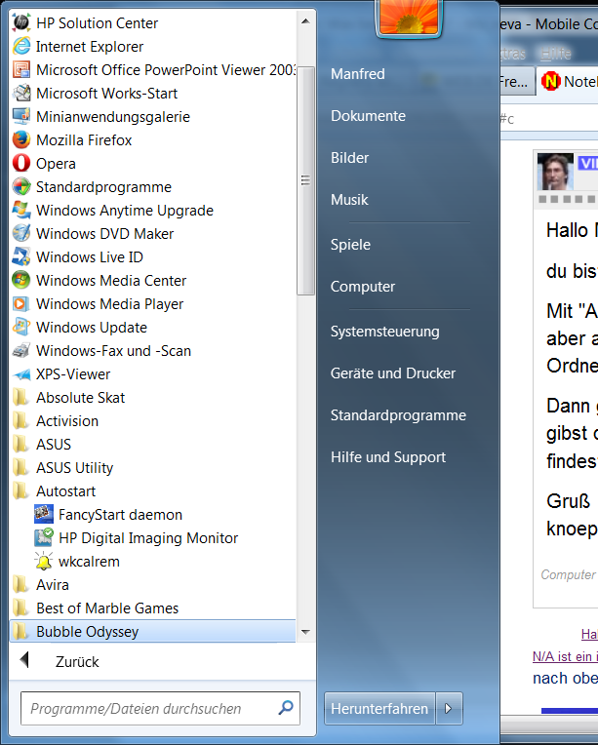
Task: Open Musik library
Action: click(x=349, y=199)
